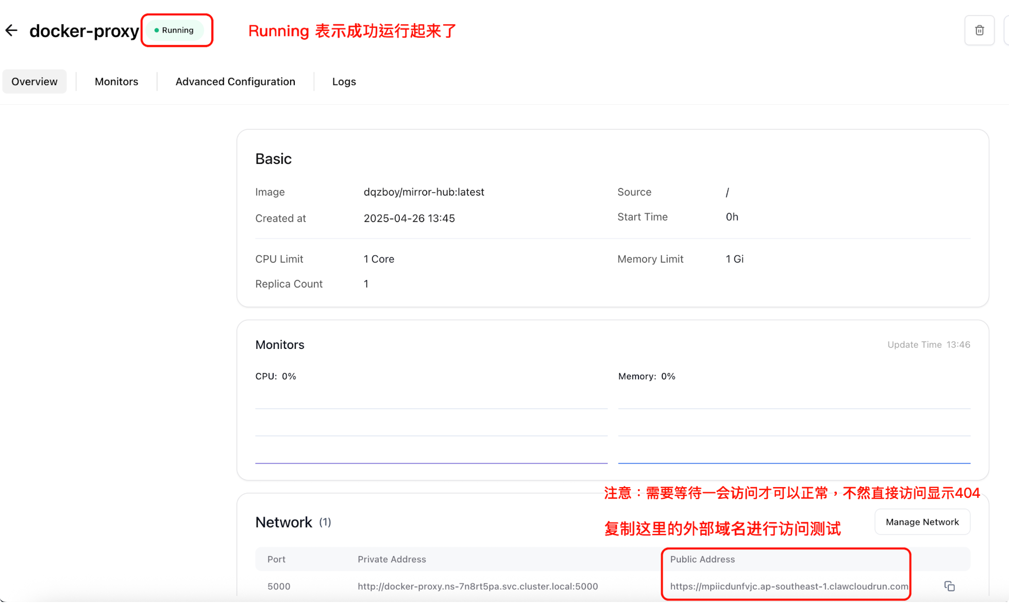Click the Port 5000 cell

click(x=279, y=586)
